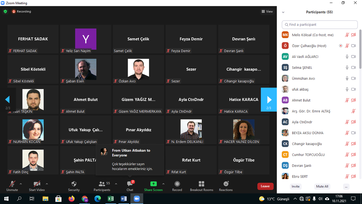The width and height of the screenshot is (362, 204).
Task: Open File Explorer from taskbar
Action: click(x=45, y=199)
